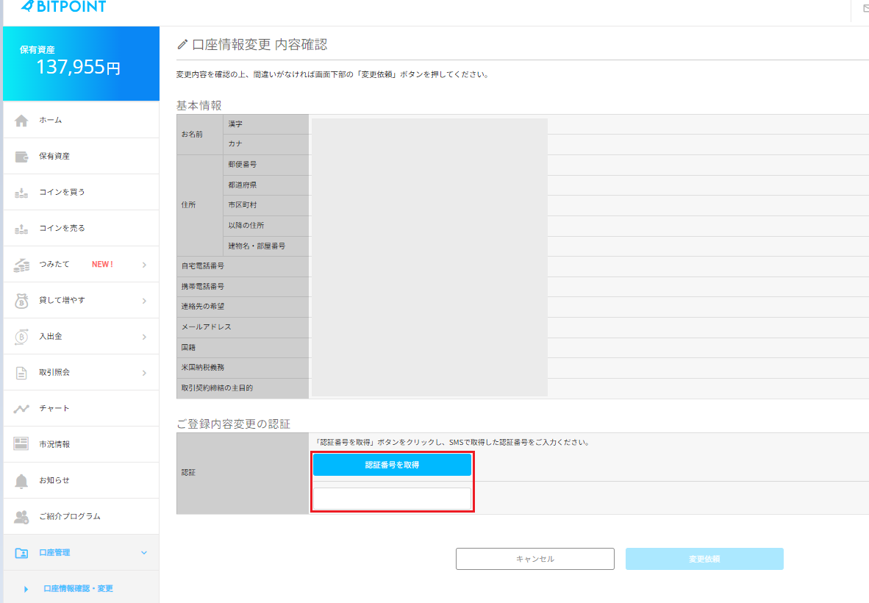Click the Home house icon
The height and width of the screenshot is (603, 869).
[21, 121]
